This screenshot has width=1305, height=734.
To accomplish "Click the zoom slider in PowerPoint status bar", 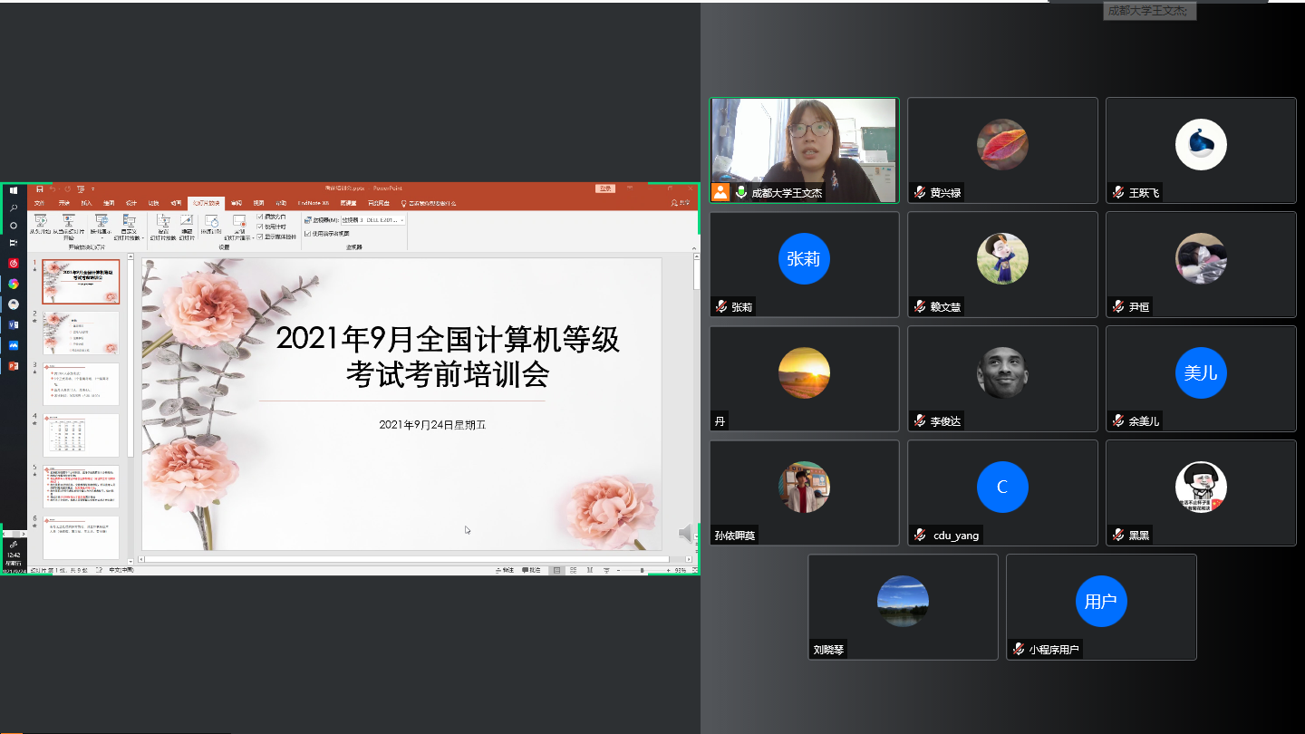I will pyautogui.click(x=642, y=570).
